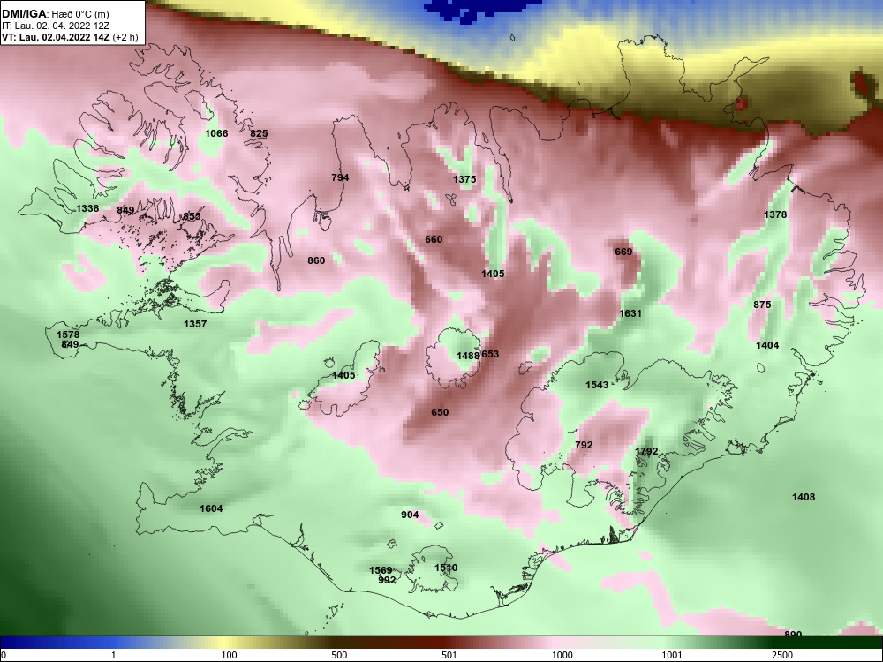Click the 0 tick on the colour scale
Image resolution: width=883 pixels, height=662 pixels.
pos(4,655)
